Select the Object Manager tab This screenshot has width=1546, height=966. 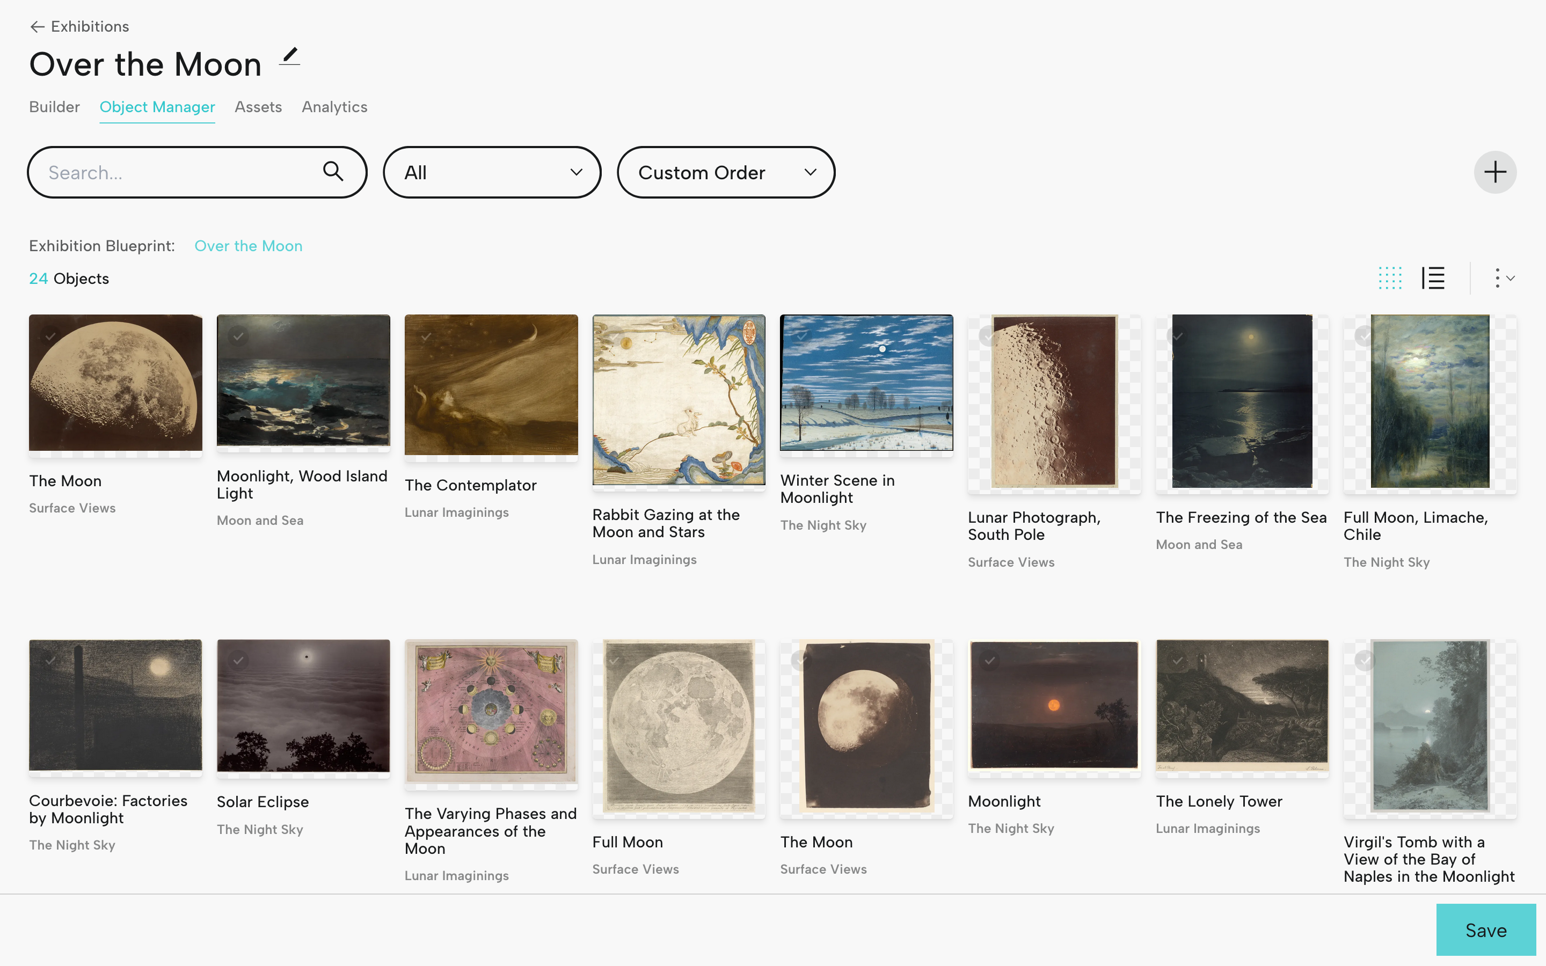[x=157, y=107]
